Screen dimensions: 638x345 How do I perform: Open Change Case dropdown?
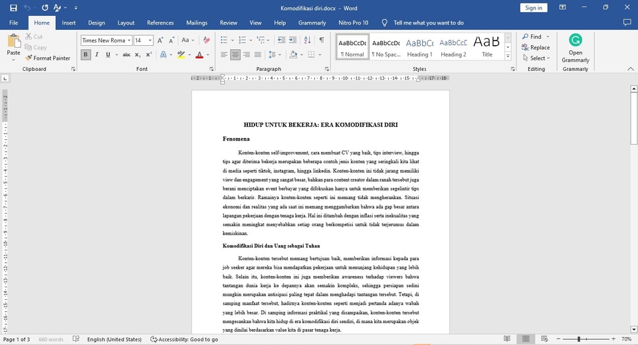click(187, 40)
